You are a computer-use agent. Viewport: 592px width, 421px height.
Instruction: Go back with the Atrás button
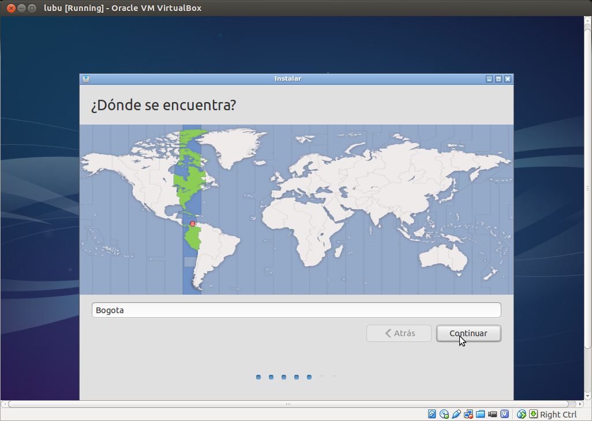coord(399,333)
